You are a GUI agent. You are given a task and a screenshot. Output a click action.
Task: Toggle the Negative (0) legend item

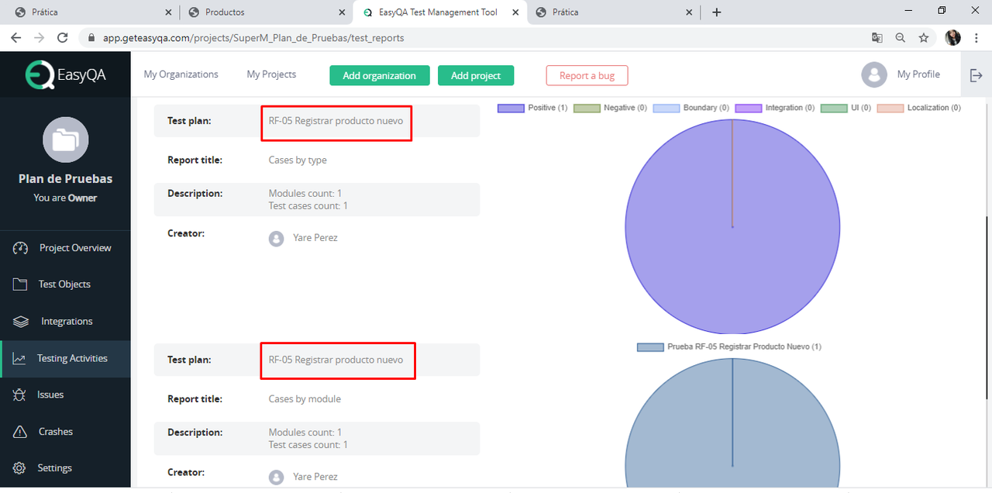(610, 108)
